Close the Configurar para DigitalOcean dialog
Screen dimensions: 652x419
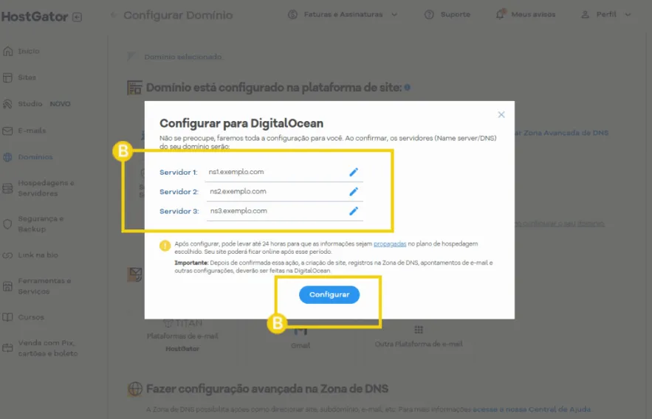501,114
